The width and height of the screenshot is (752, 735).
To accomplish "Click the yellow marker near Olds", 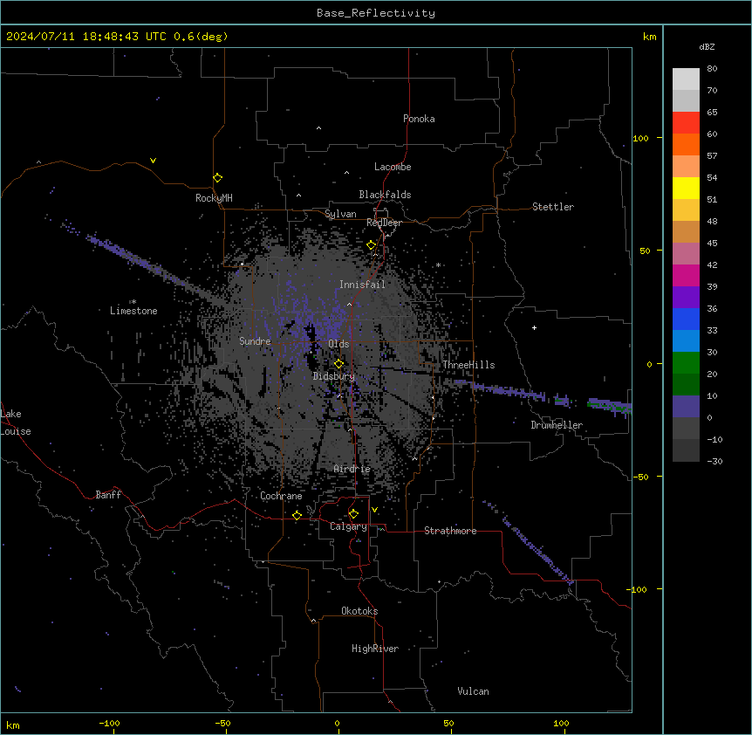I will tap(339, 364).
